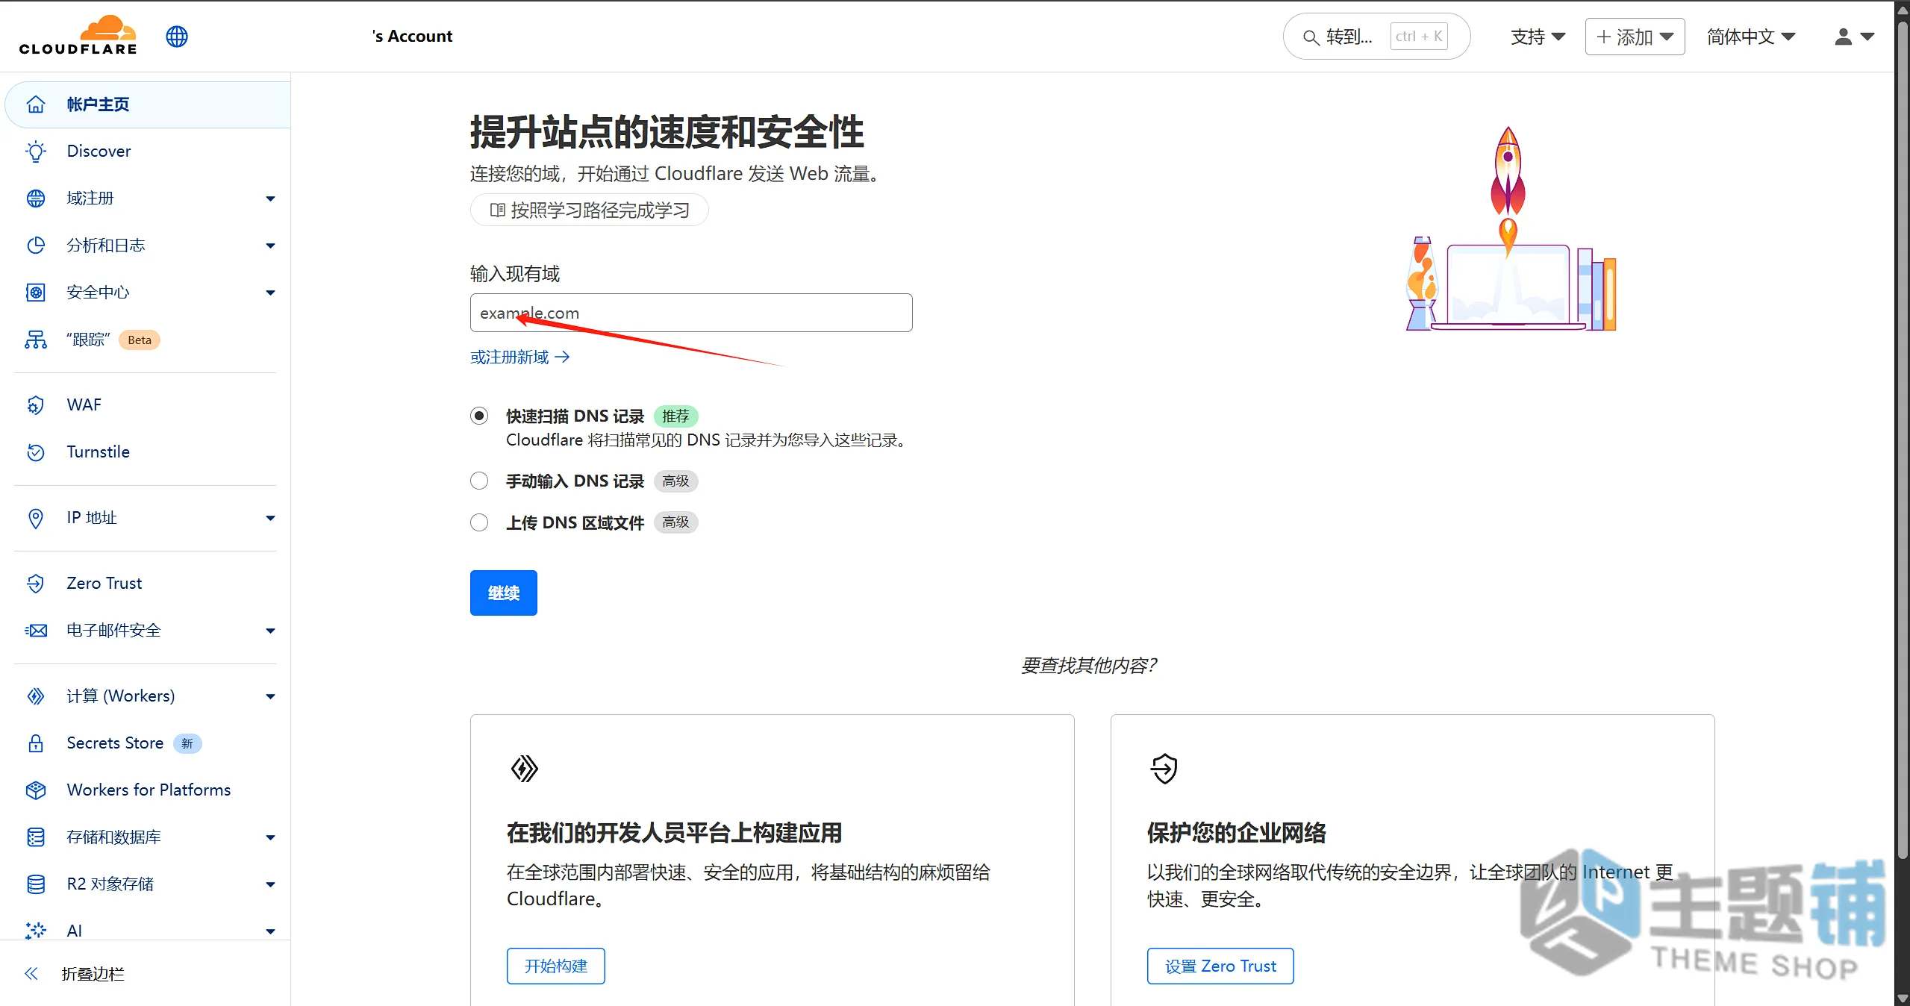Expand the 存储和数据库 sidebar section
This screenshot has height=1006, width=1910.
[270, 837]
